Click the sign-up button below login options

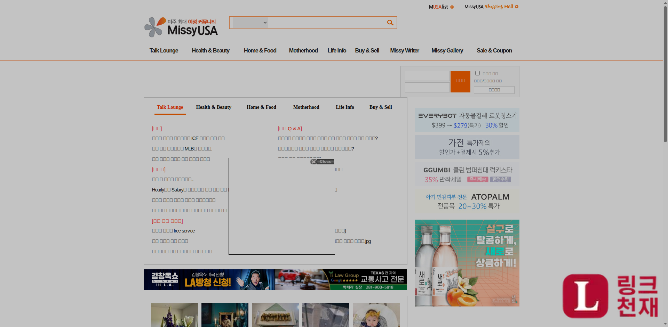[494, 90]
